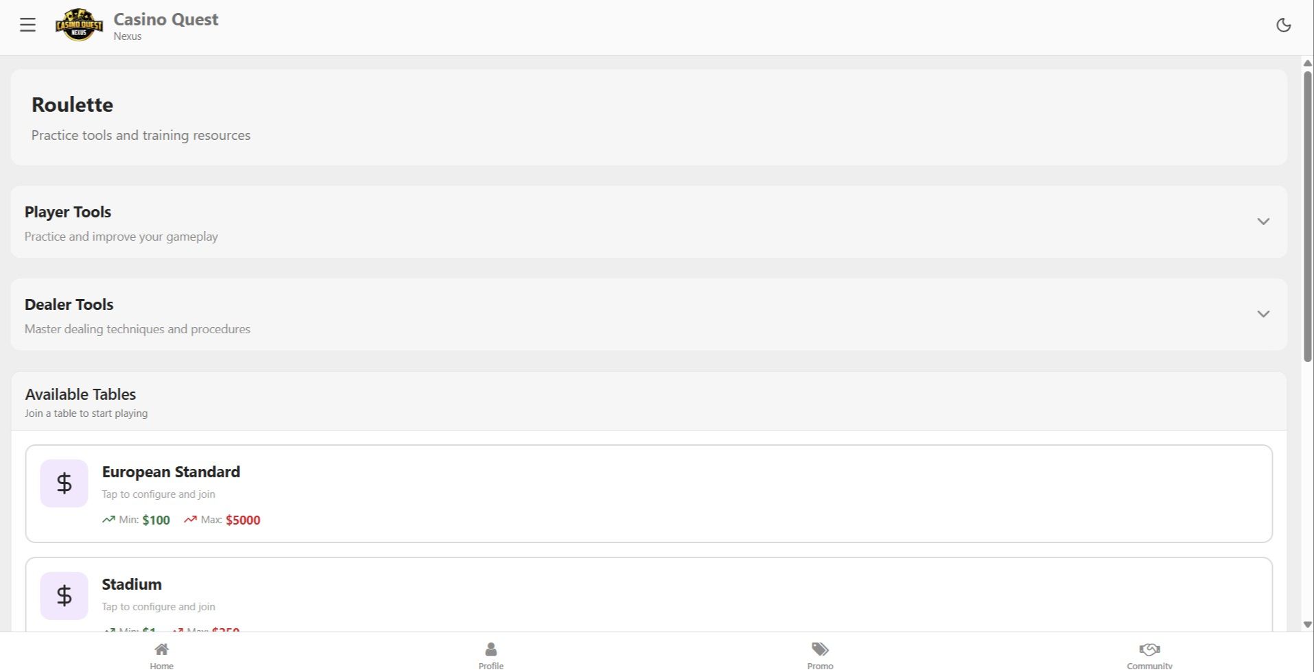Click the Player Tools heading
The width and height of the screenshot is (1314, 672).
(x=68, y=212)
